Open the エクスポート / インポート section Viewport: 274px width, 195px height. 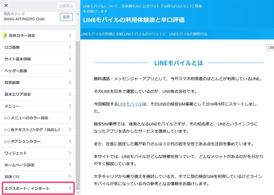tap(38, 188)
